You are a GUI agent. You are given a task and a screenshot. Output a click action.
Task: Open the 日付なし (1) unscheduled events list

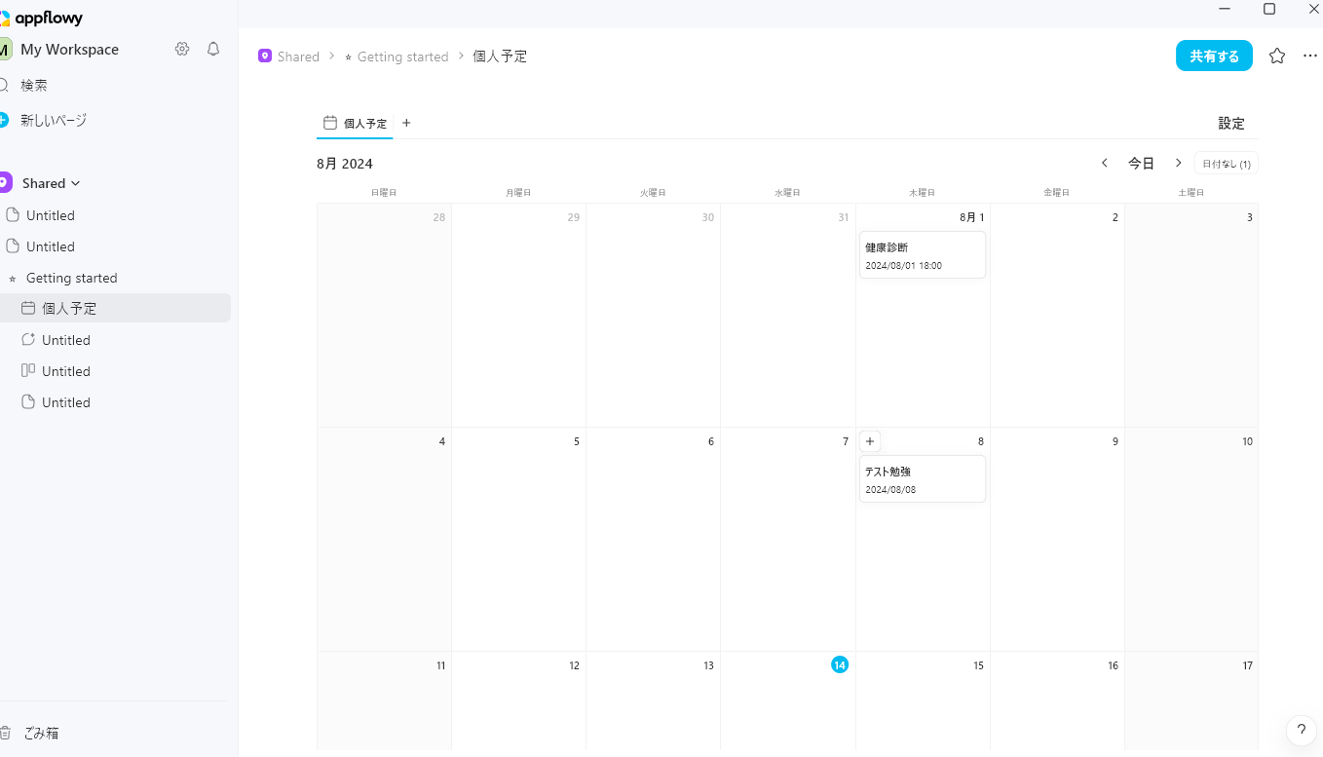pos(1227,164)
